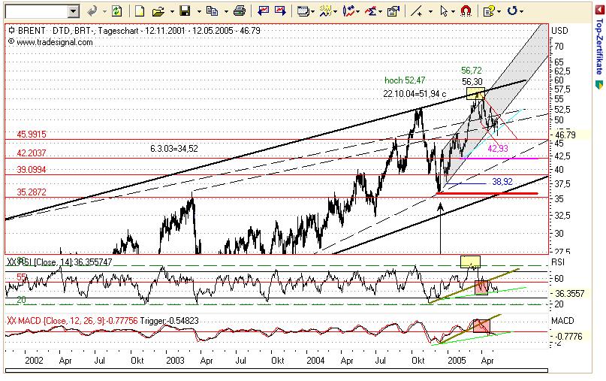Click the horizontal chart scrollbar

pyautogui.click(x=276, y=370)
